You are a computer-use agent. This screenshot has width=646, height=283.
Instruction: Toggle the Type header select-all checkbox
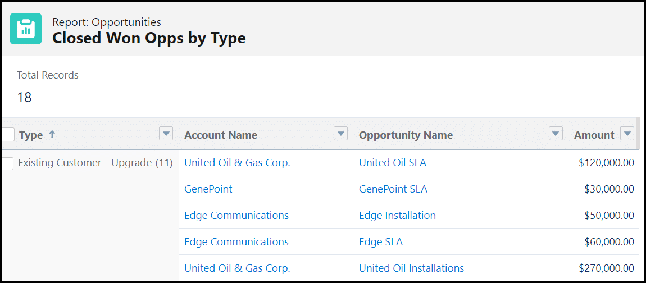click(8, 135)
